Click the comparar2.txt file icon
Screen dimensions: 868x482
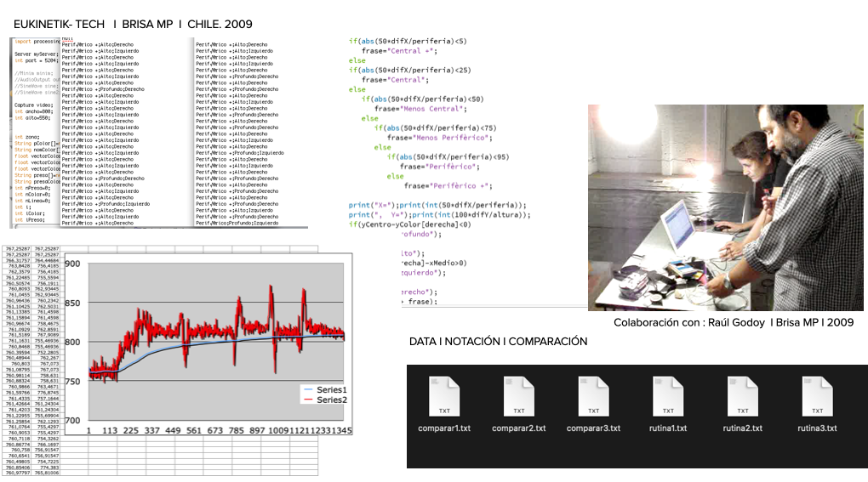pos(519,395)
